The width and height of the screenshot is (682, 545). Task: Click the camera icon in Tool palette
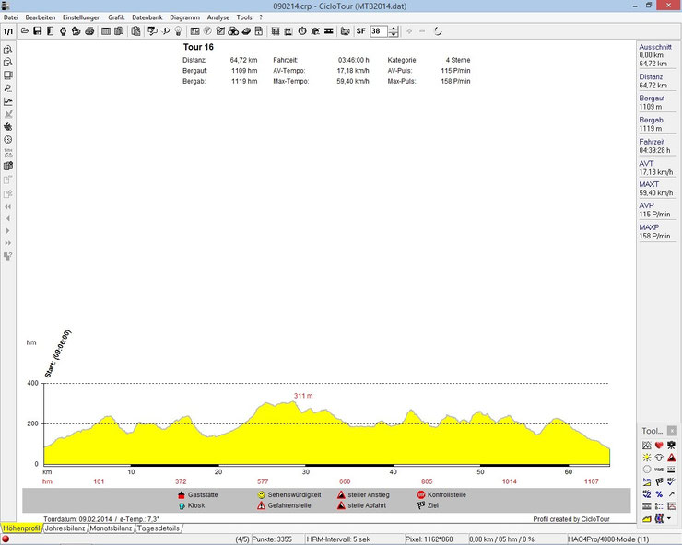point(671,445)
